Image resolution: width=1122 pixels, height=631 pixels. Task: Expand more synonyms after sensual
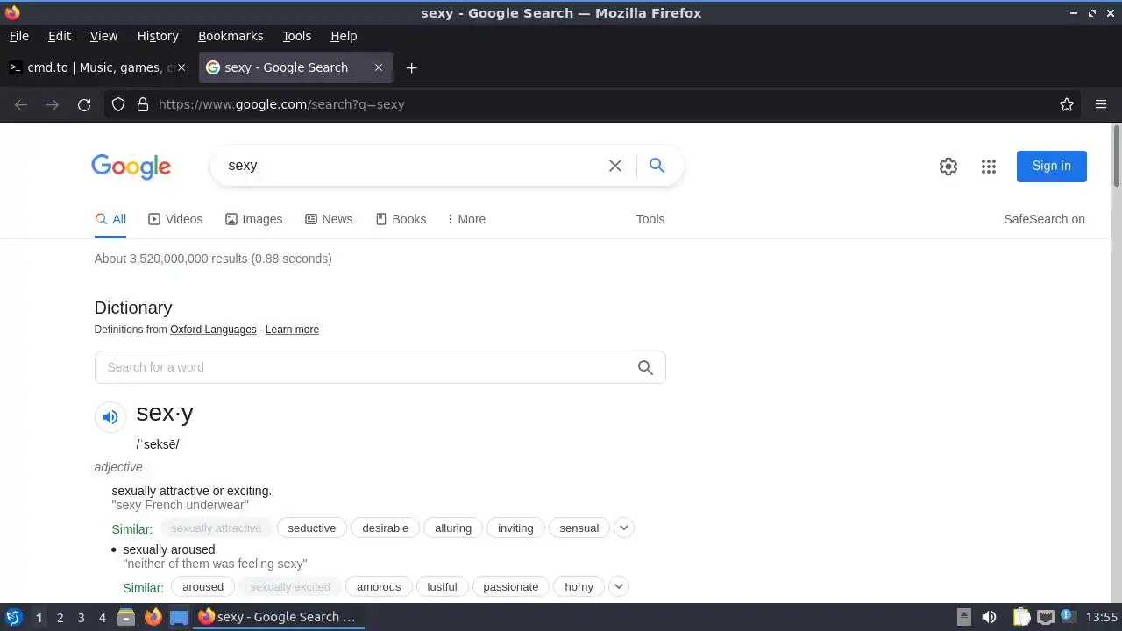pyautogui.click(x=624, y=528)
